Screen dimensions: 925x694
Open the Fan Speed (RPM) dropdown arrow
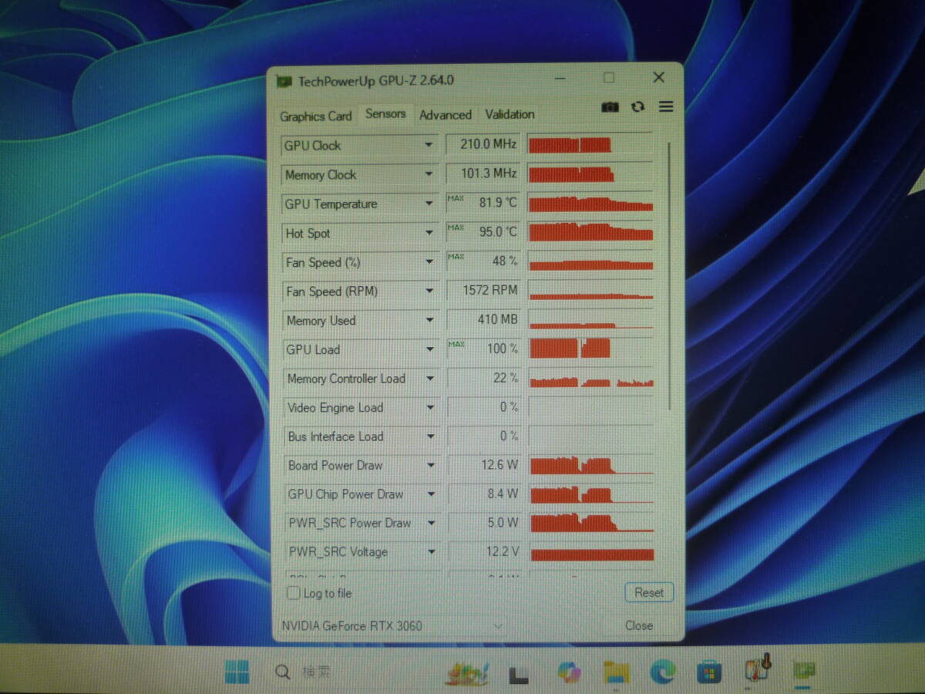pos(429,291)
